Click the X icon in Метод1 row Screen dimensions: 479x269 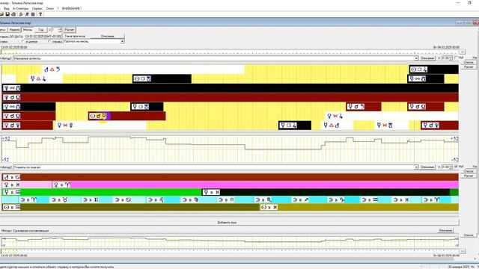[439, 58]
